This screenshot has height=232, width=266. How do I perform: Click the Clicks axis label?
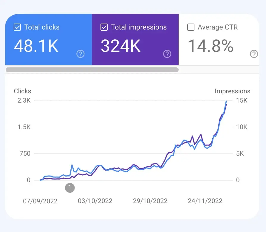[22, 91]
